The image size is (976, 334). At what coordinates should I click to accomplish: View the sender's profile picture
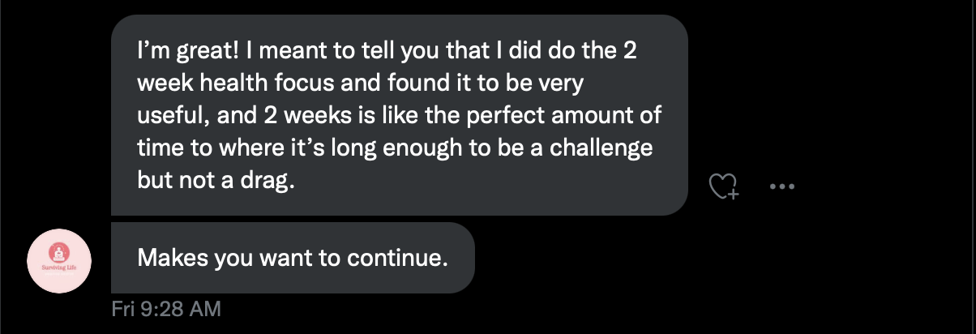[x=59, y=260]
